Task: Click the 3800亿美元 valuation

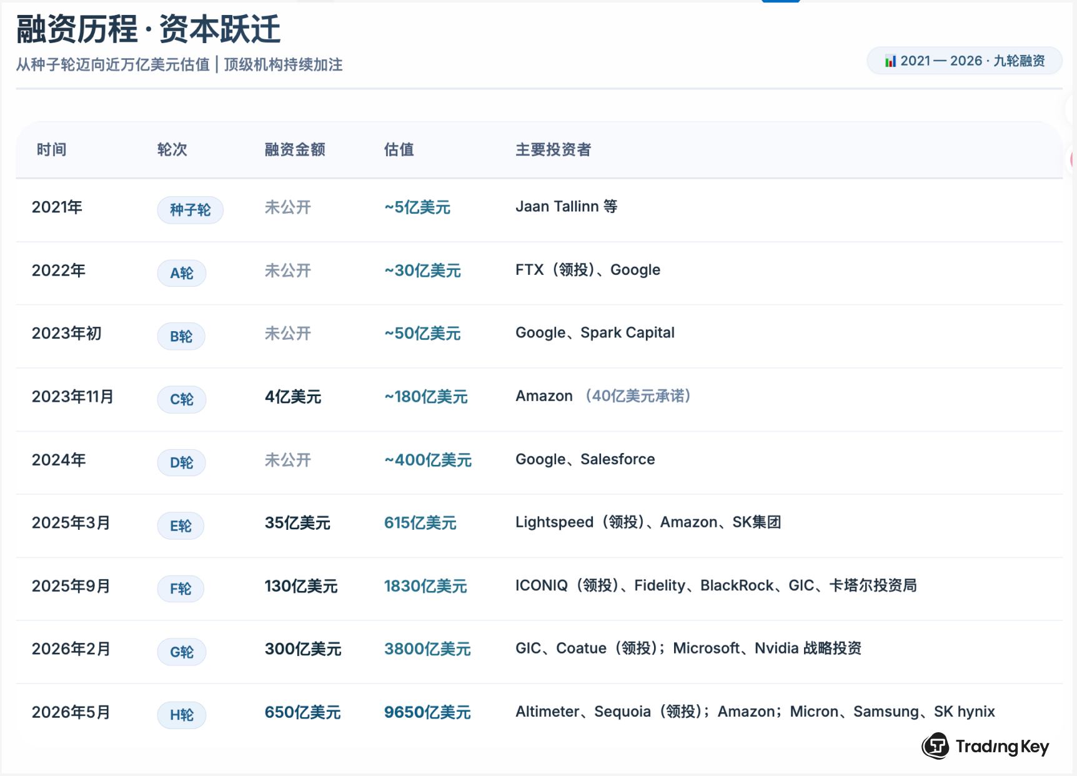Action: coord(427,649)
